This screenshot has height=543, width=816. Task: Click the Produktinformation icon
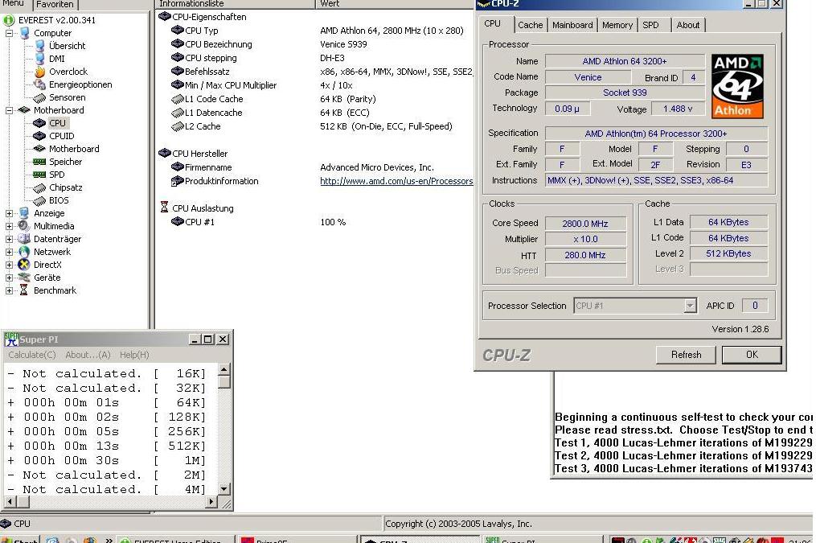177,181
